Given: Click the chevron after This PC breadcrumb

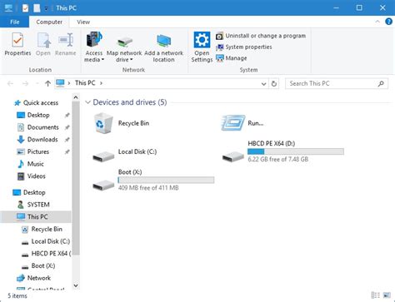Looking at the screenshot, I should tap(102, 83).
